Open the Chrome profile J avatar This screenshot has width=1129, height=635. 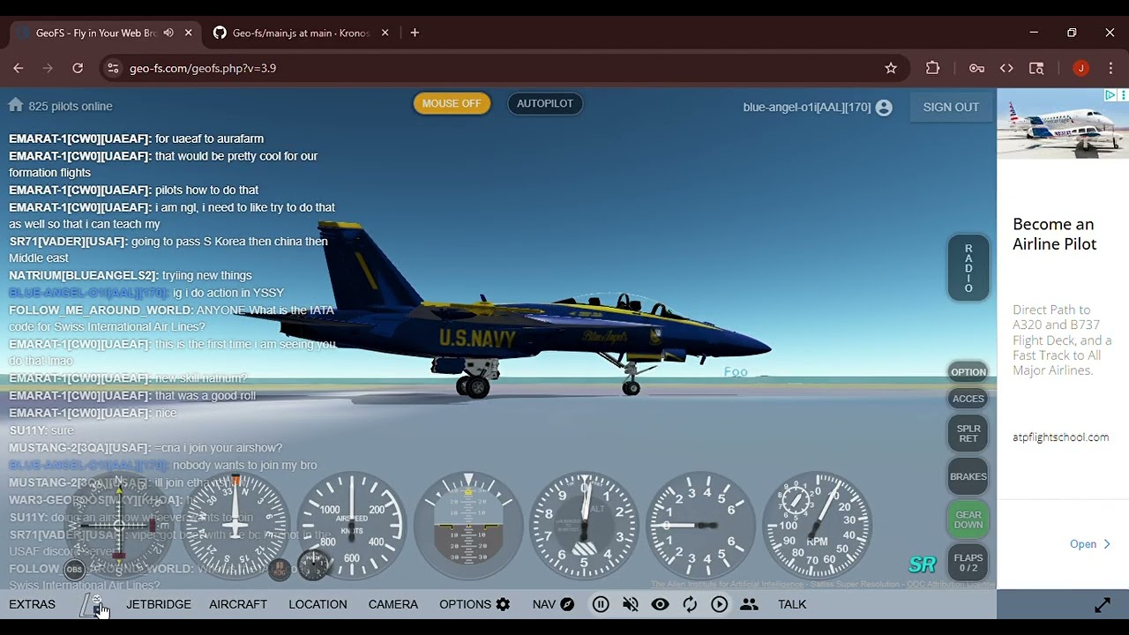(1080, 68)
